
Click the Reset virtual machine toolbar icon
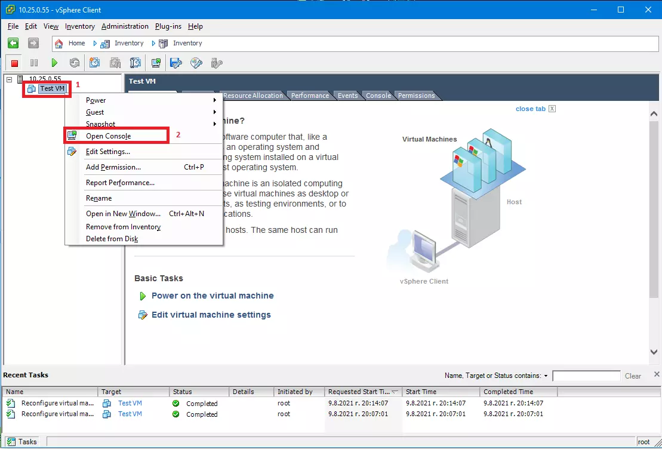74,63
